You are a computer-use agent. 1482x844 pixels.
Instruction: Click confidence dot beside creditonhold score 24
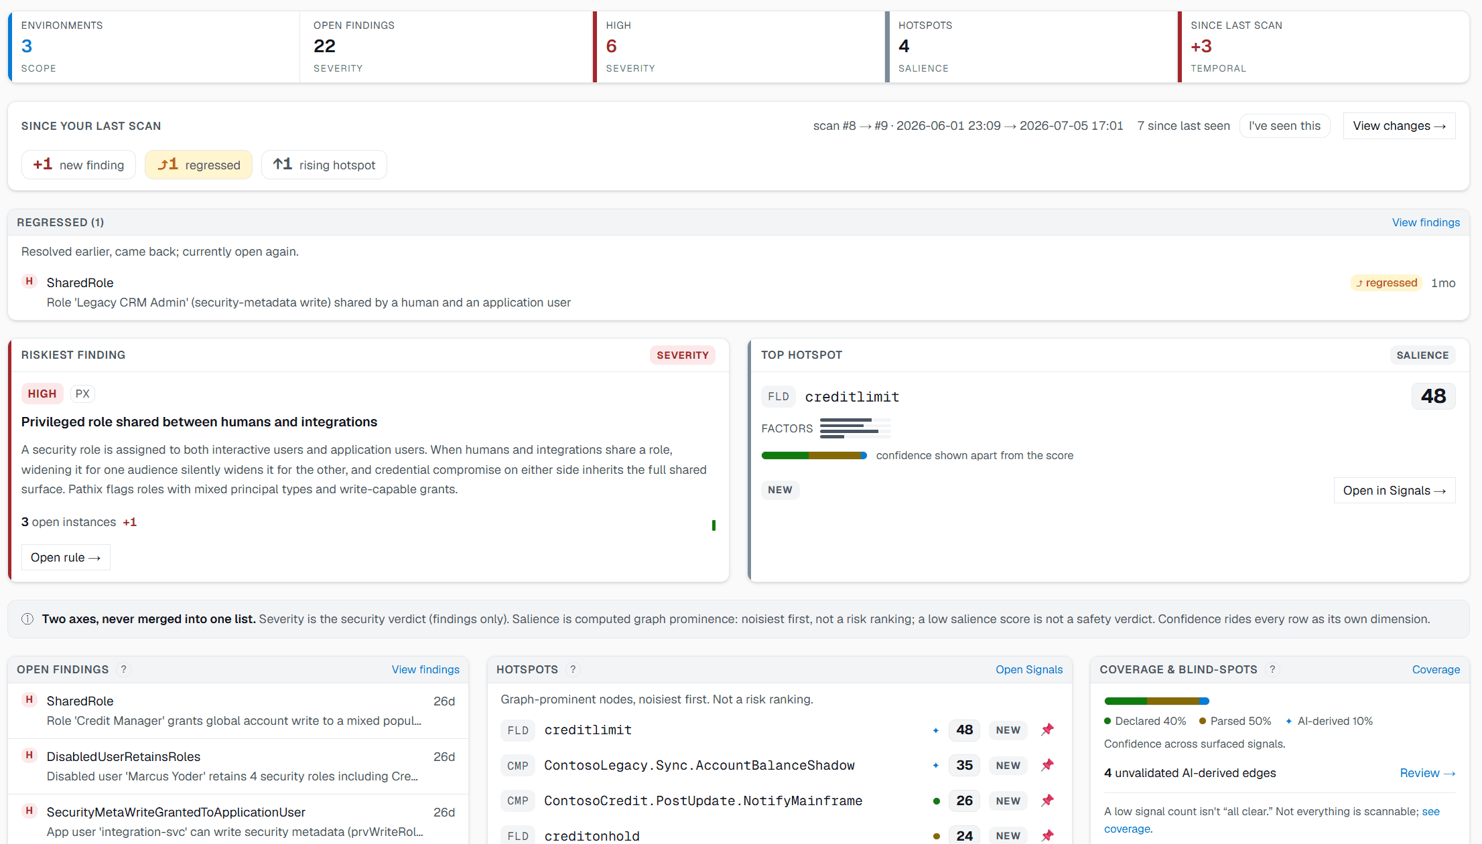(936, 836)
